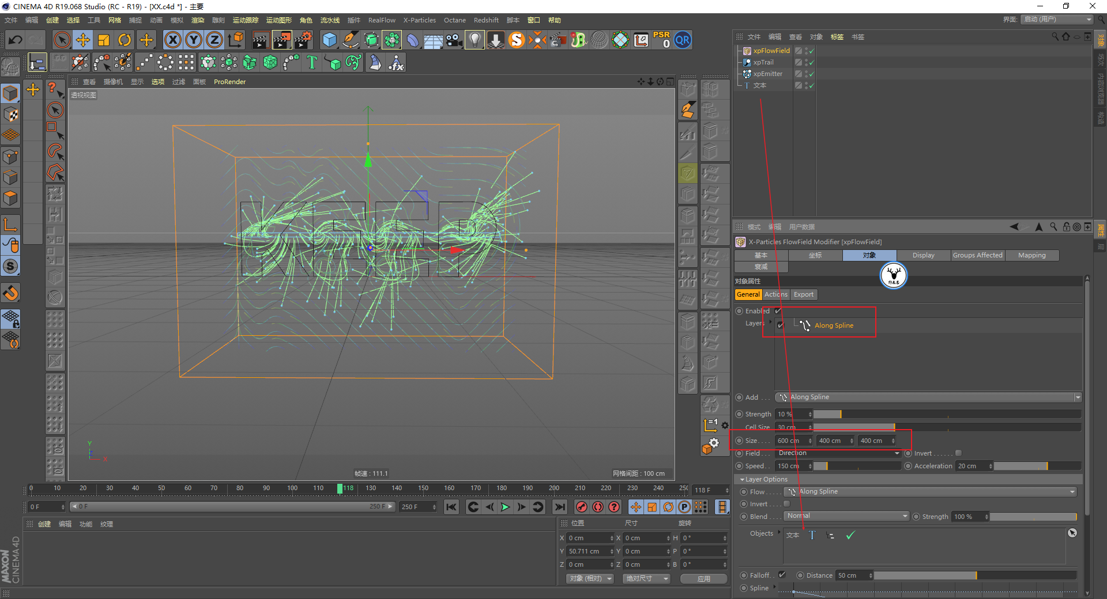
Task: Adjust the Cell Size slider
Action: (947, 427)
